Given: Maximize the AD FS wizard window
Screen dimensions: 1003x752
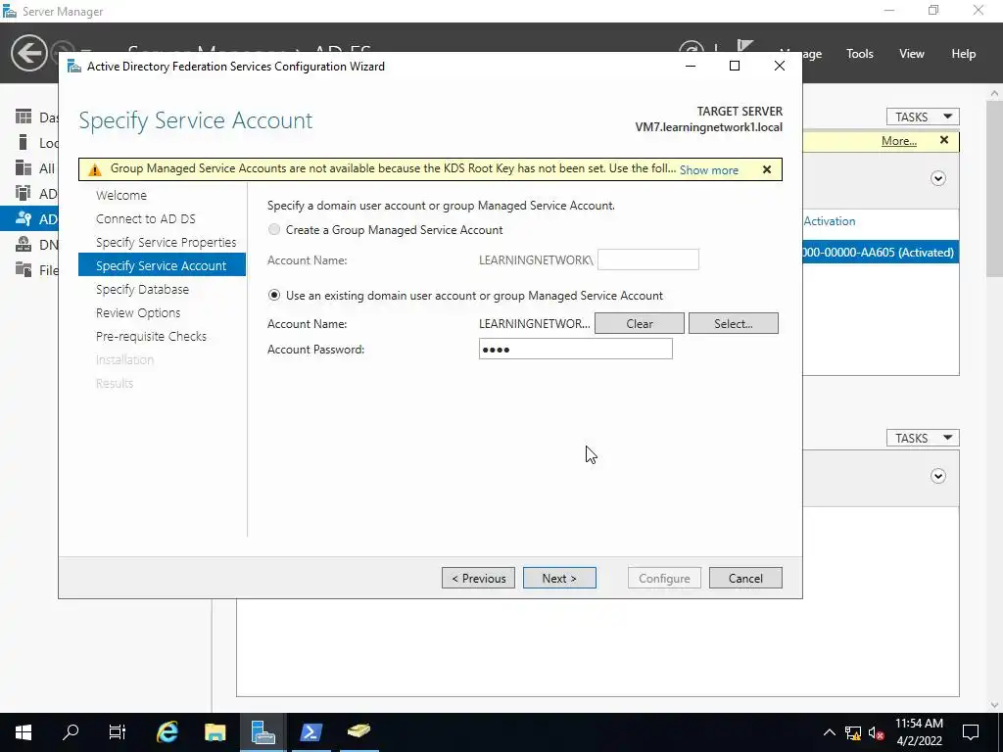Looking at the screenshot, I should point(735,66).
